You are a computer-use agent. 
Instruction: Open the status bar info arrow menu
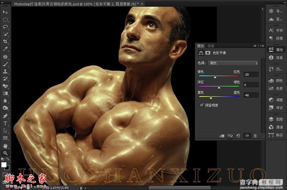(81, 188)
